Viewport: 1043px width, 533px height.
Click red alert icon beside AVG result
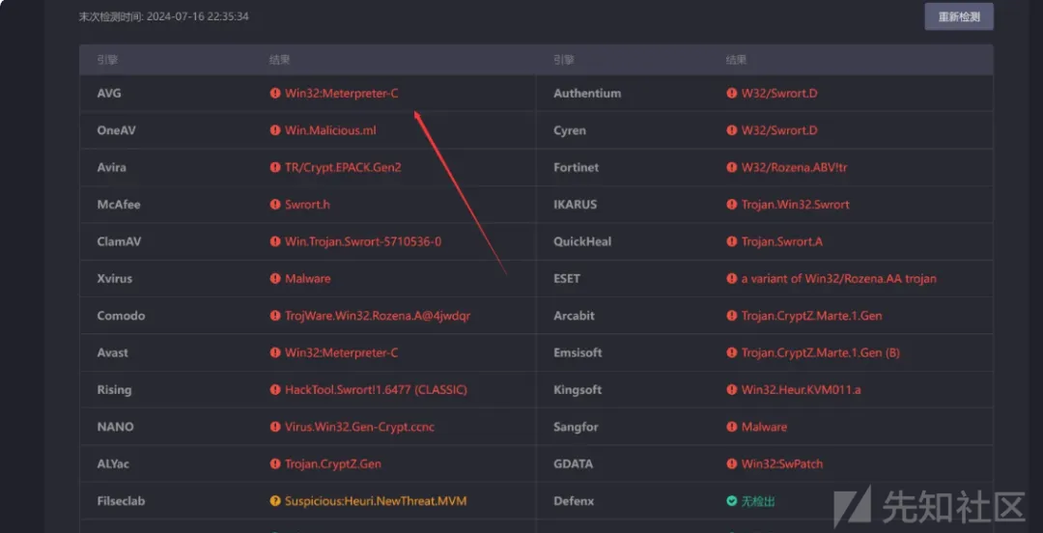pos(276,94)
